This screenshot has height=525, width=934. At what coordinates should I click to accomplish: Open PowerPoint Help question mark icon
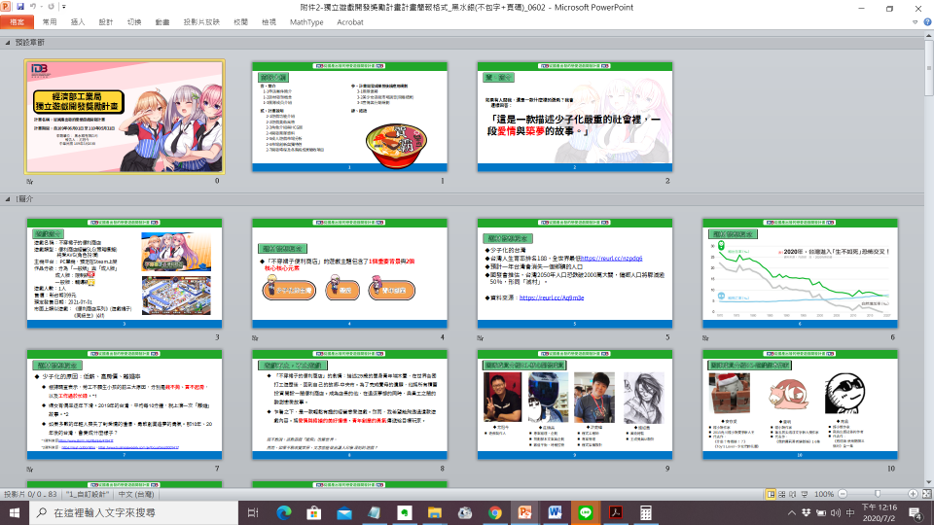tap(927, 22)
